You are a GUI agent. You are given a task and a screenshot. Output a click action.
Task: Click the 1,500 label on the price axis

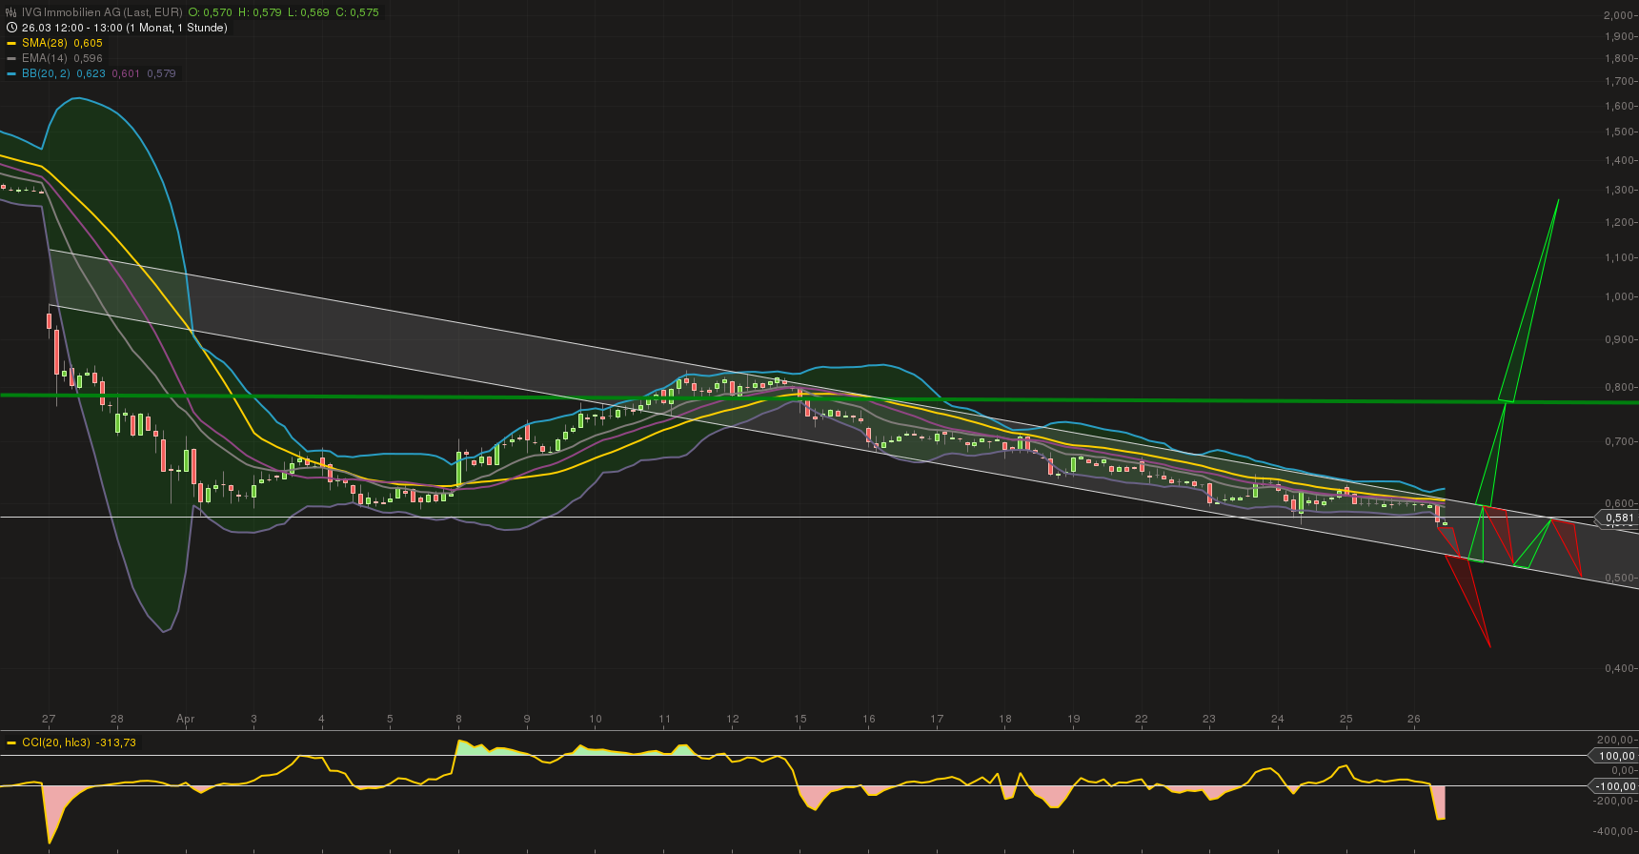click(x=1619, y=132)
